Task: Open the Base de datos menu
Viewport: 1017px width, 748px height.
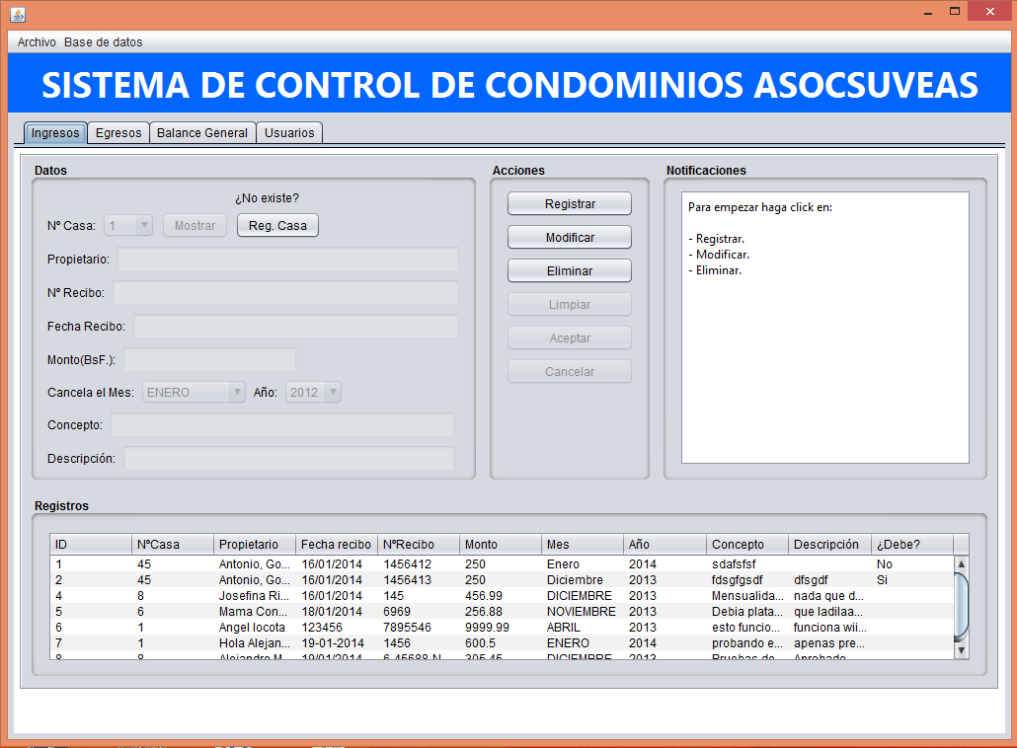Action: tap(103, 42)
